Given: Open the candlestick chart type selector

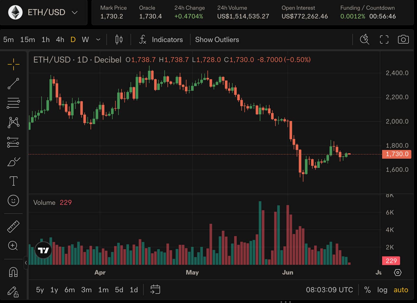Looking at the screenshot, I should [x=119, y=40].
